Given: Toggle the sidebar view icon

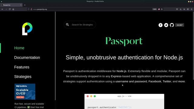Looking at the screenshot, I should (x=188, y=9).
